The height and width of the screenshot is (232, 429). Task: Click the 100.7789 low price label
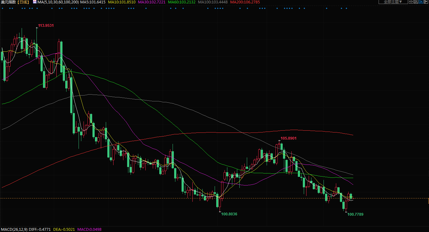tap(355, 214)
